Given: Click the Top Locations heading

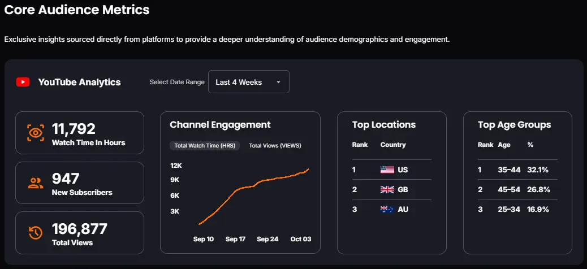Looking at the screenshot, I should 383,125.
